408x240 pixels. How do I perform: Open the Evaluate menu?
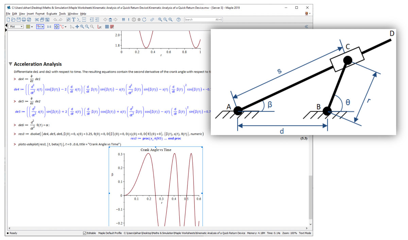[52, 14]
